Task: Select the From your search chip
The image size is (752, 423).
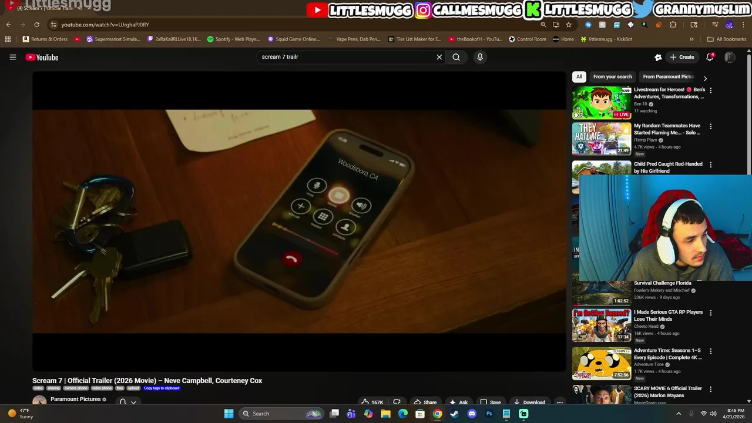Action: coord(612,76)
